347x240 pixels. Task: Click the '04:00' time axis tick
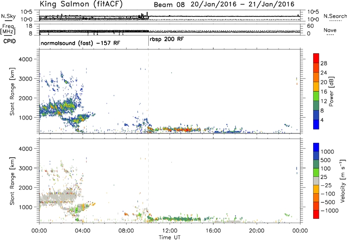tap(83, 231)
